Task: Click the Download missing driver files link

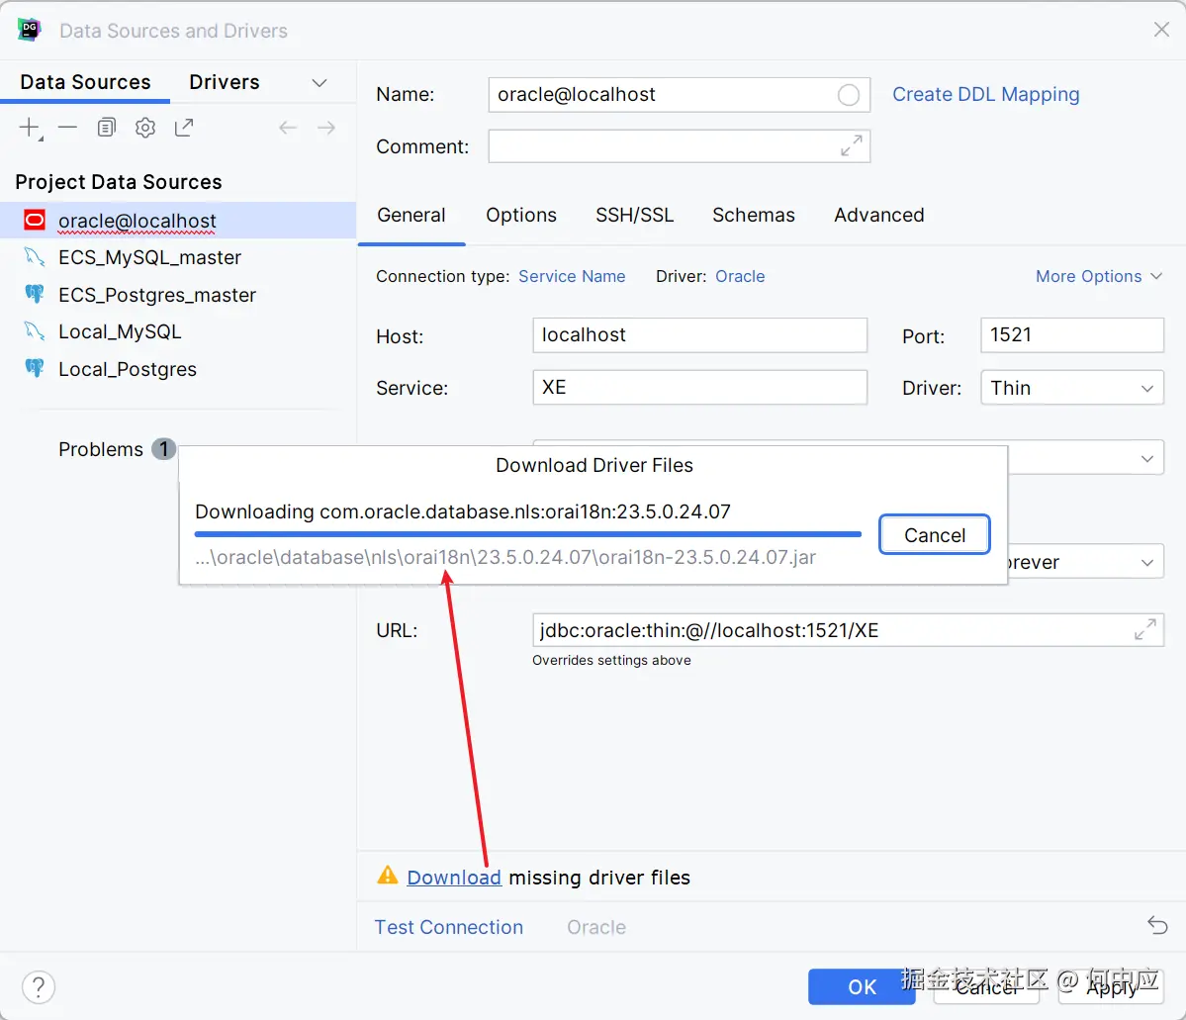Action: click(x=454, y=878)
